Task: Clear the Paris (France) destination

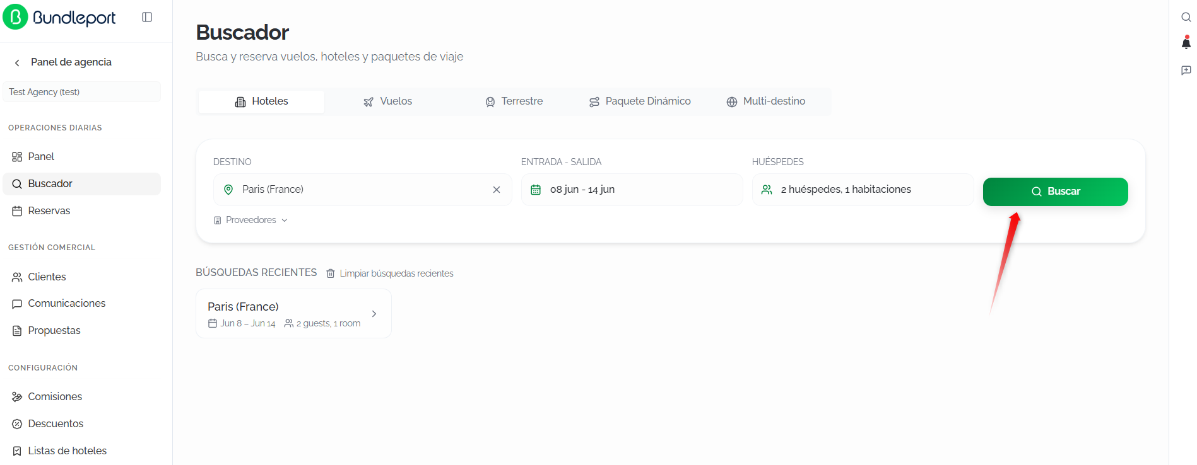Action: coord(497,190)
